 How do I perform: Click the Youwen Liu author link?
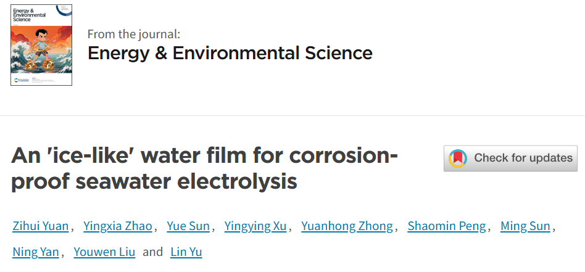(x=104, y=252)
